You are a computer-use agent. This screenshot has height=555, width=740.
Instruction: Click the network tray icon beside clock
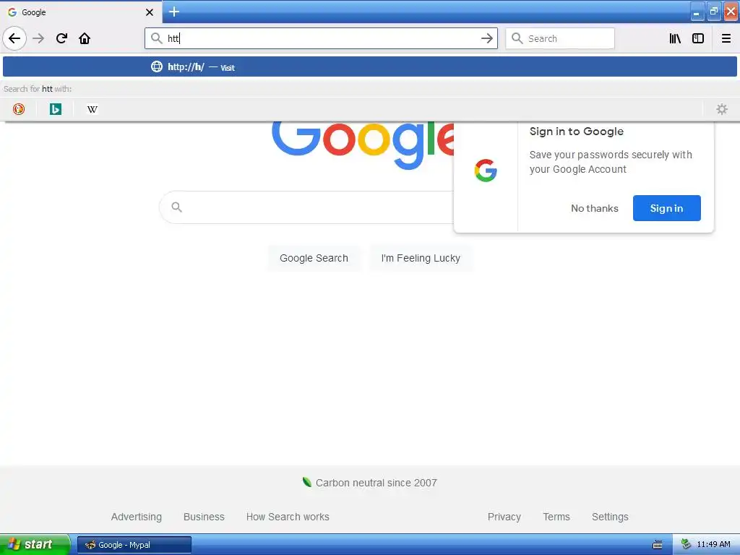point(686,544)
